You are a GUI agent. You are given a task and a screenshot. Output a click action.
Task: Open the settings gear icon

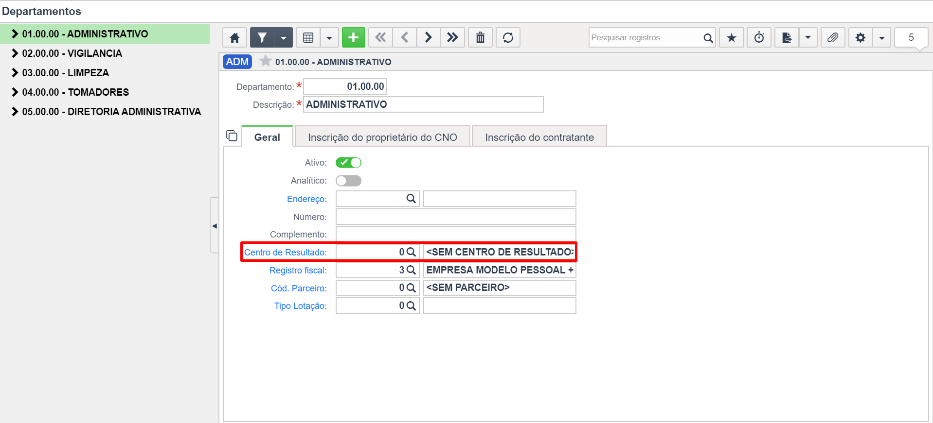(x=861, y=37)
